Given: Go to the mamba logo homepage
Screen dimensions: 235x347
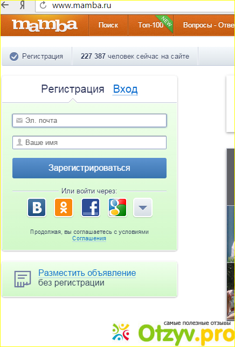Looking at the screenshot, I should [x=45, y=25].
